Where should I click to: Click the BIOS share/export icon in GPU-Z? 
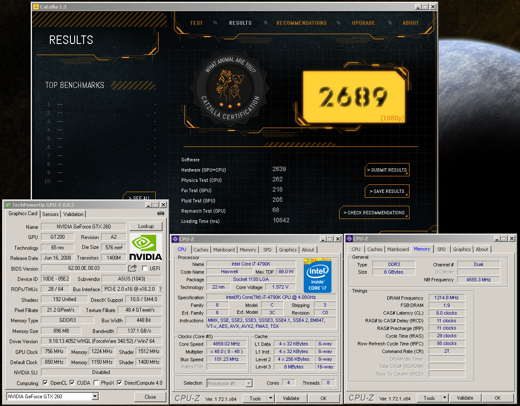133,268
